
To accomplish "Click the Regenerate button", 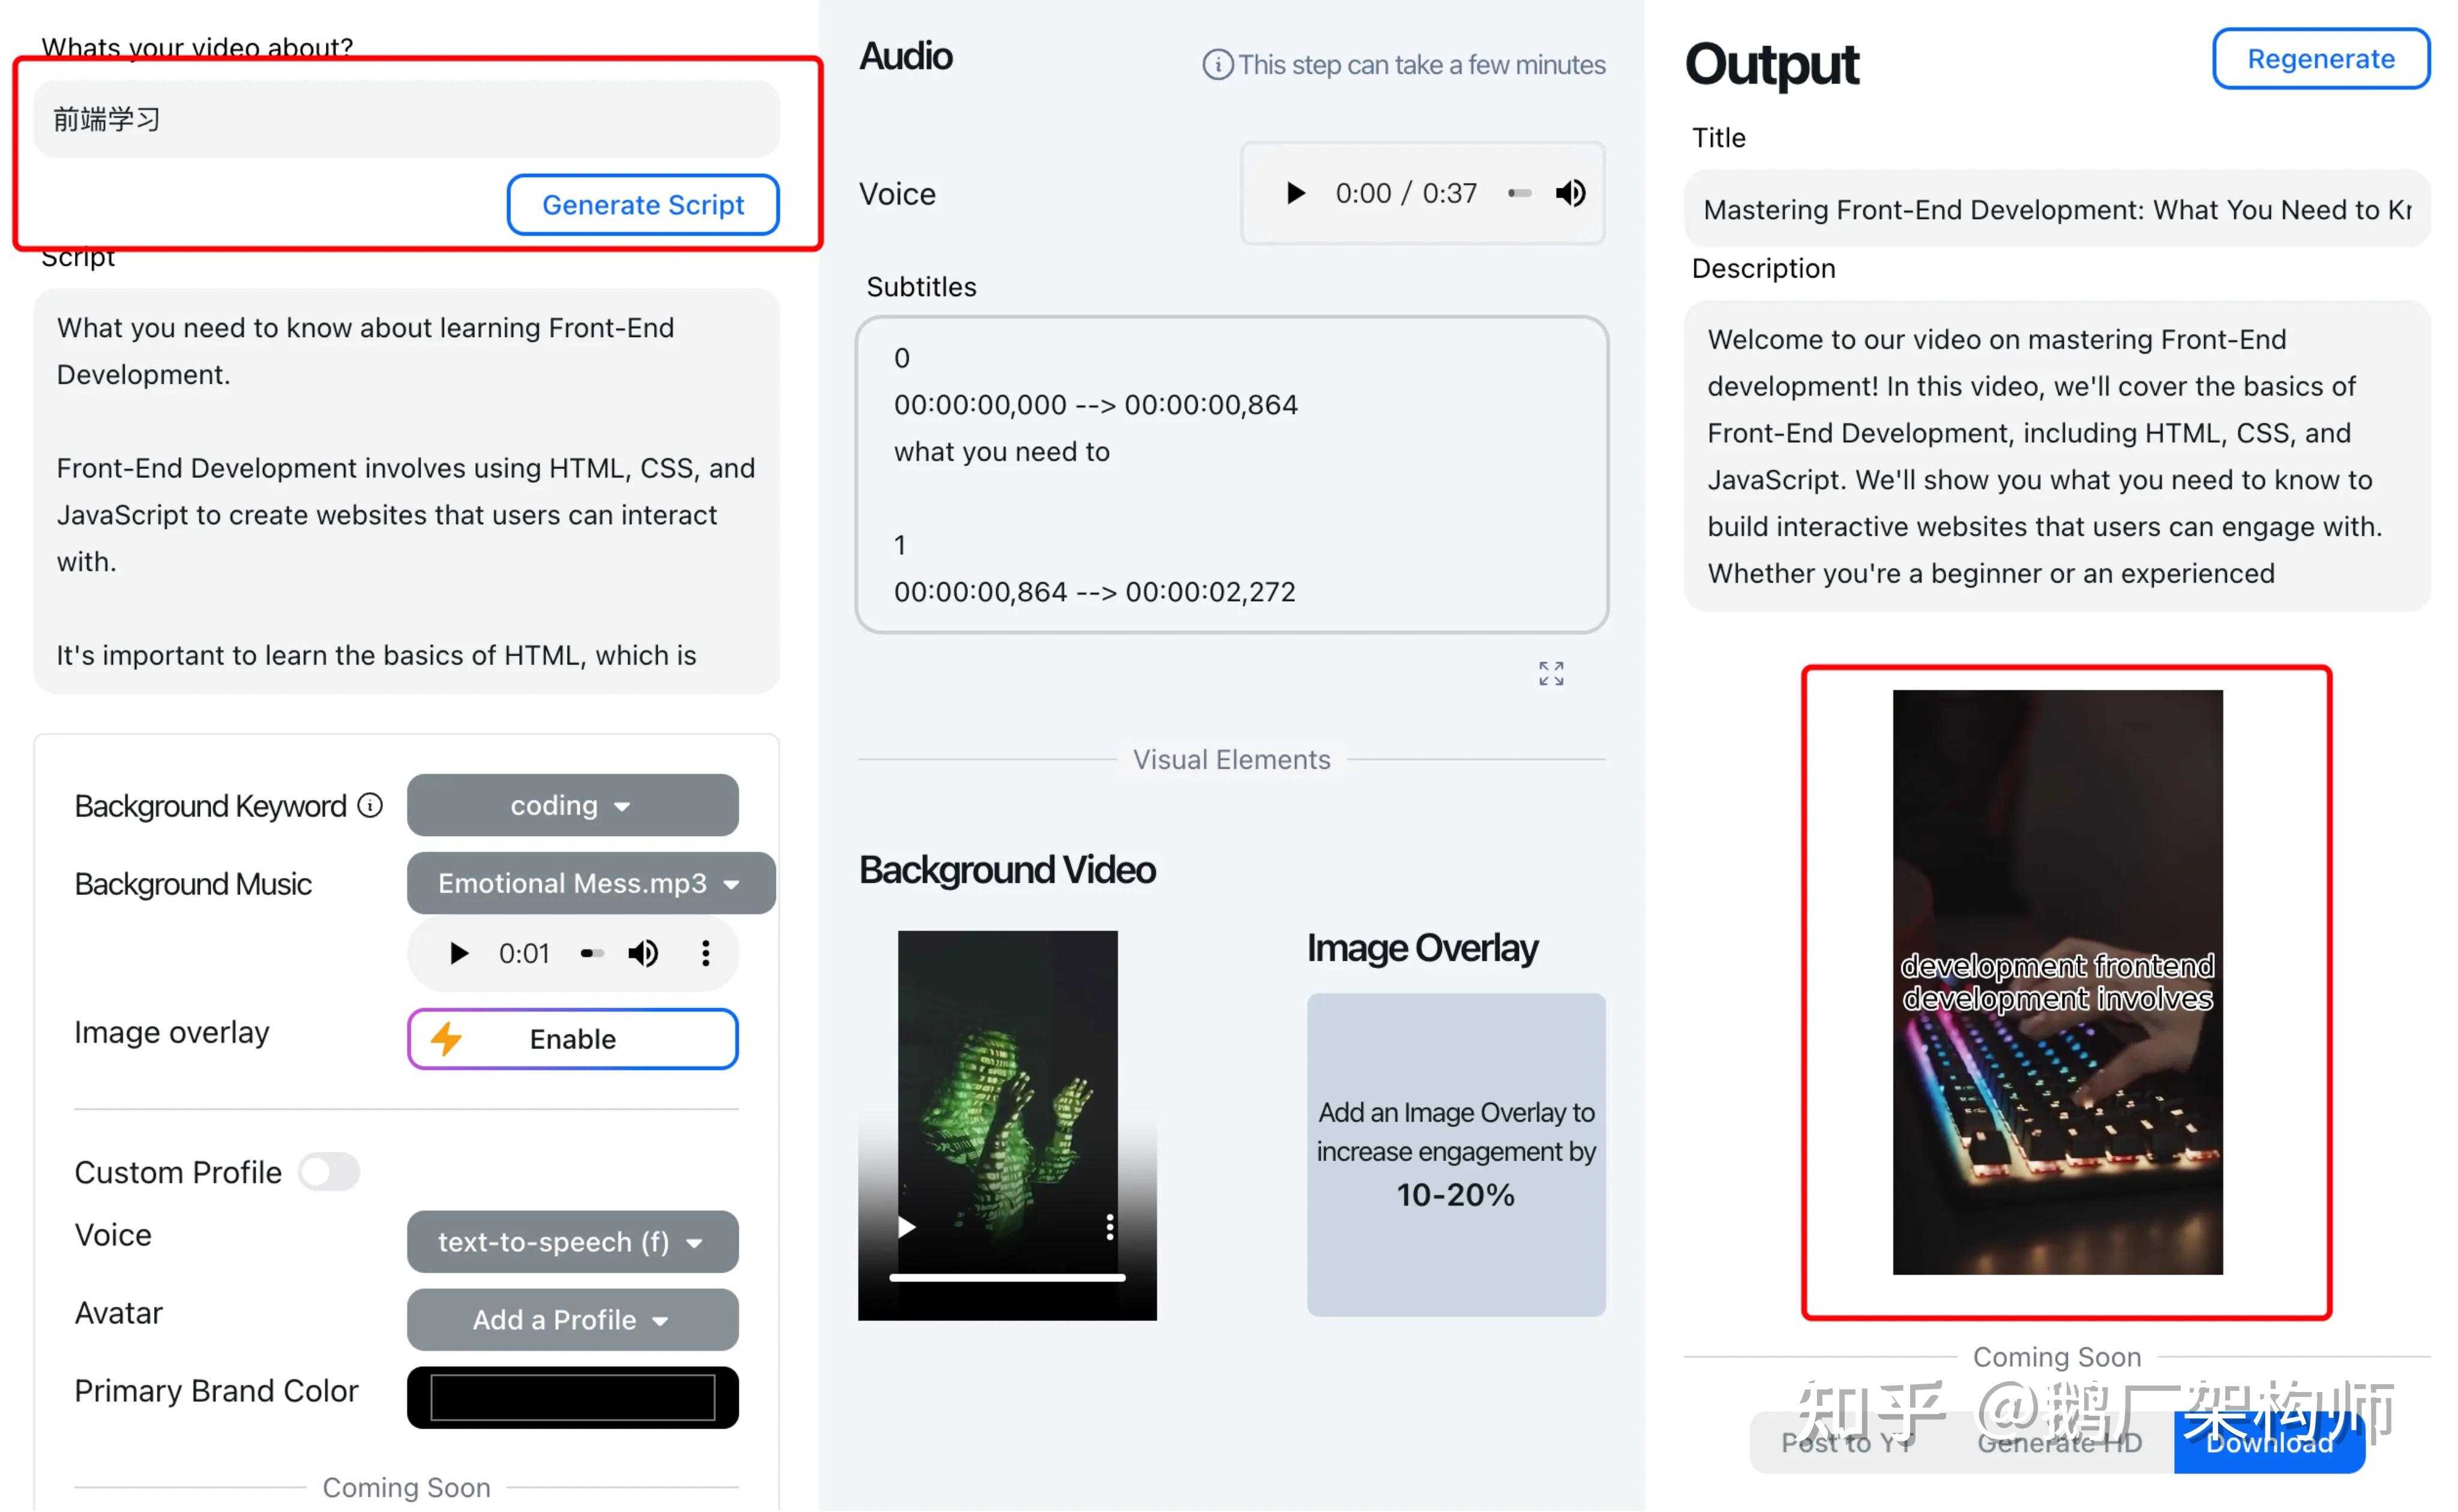I will click(x=2321, y=59).
